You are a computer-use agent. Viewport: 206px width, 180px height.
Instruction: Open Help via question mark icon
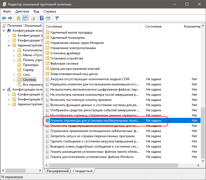point(42,18)
